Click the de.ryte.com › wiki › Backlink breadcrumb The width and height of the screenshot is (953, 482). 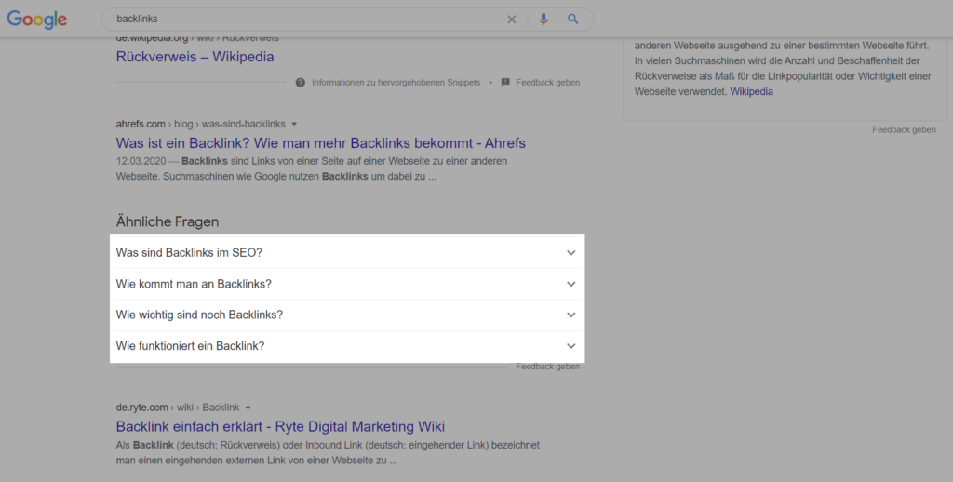click(x=178, y=408)
